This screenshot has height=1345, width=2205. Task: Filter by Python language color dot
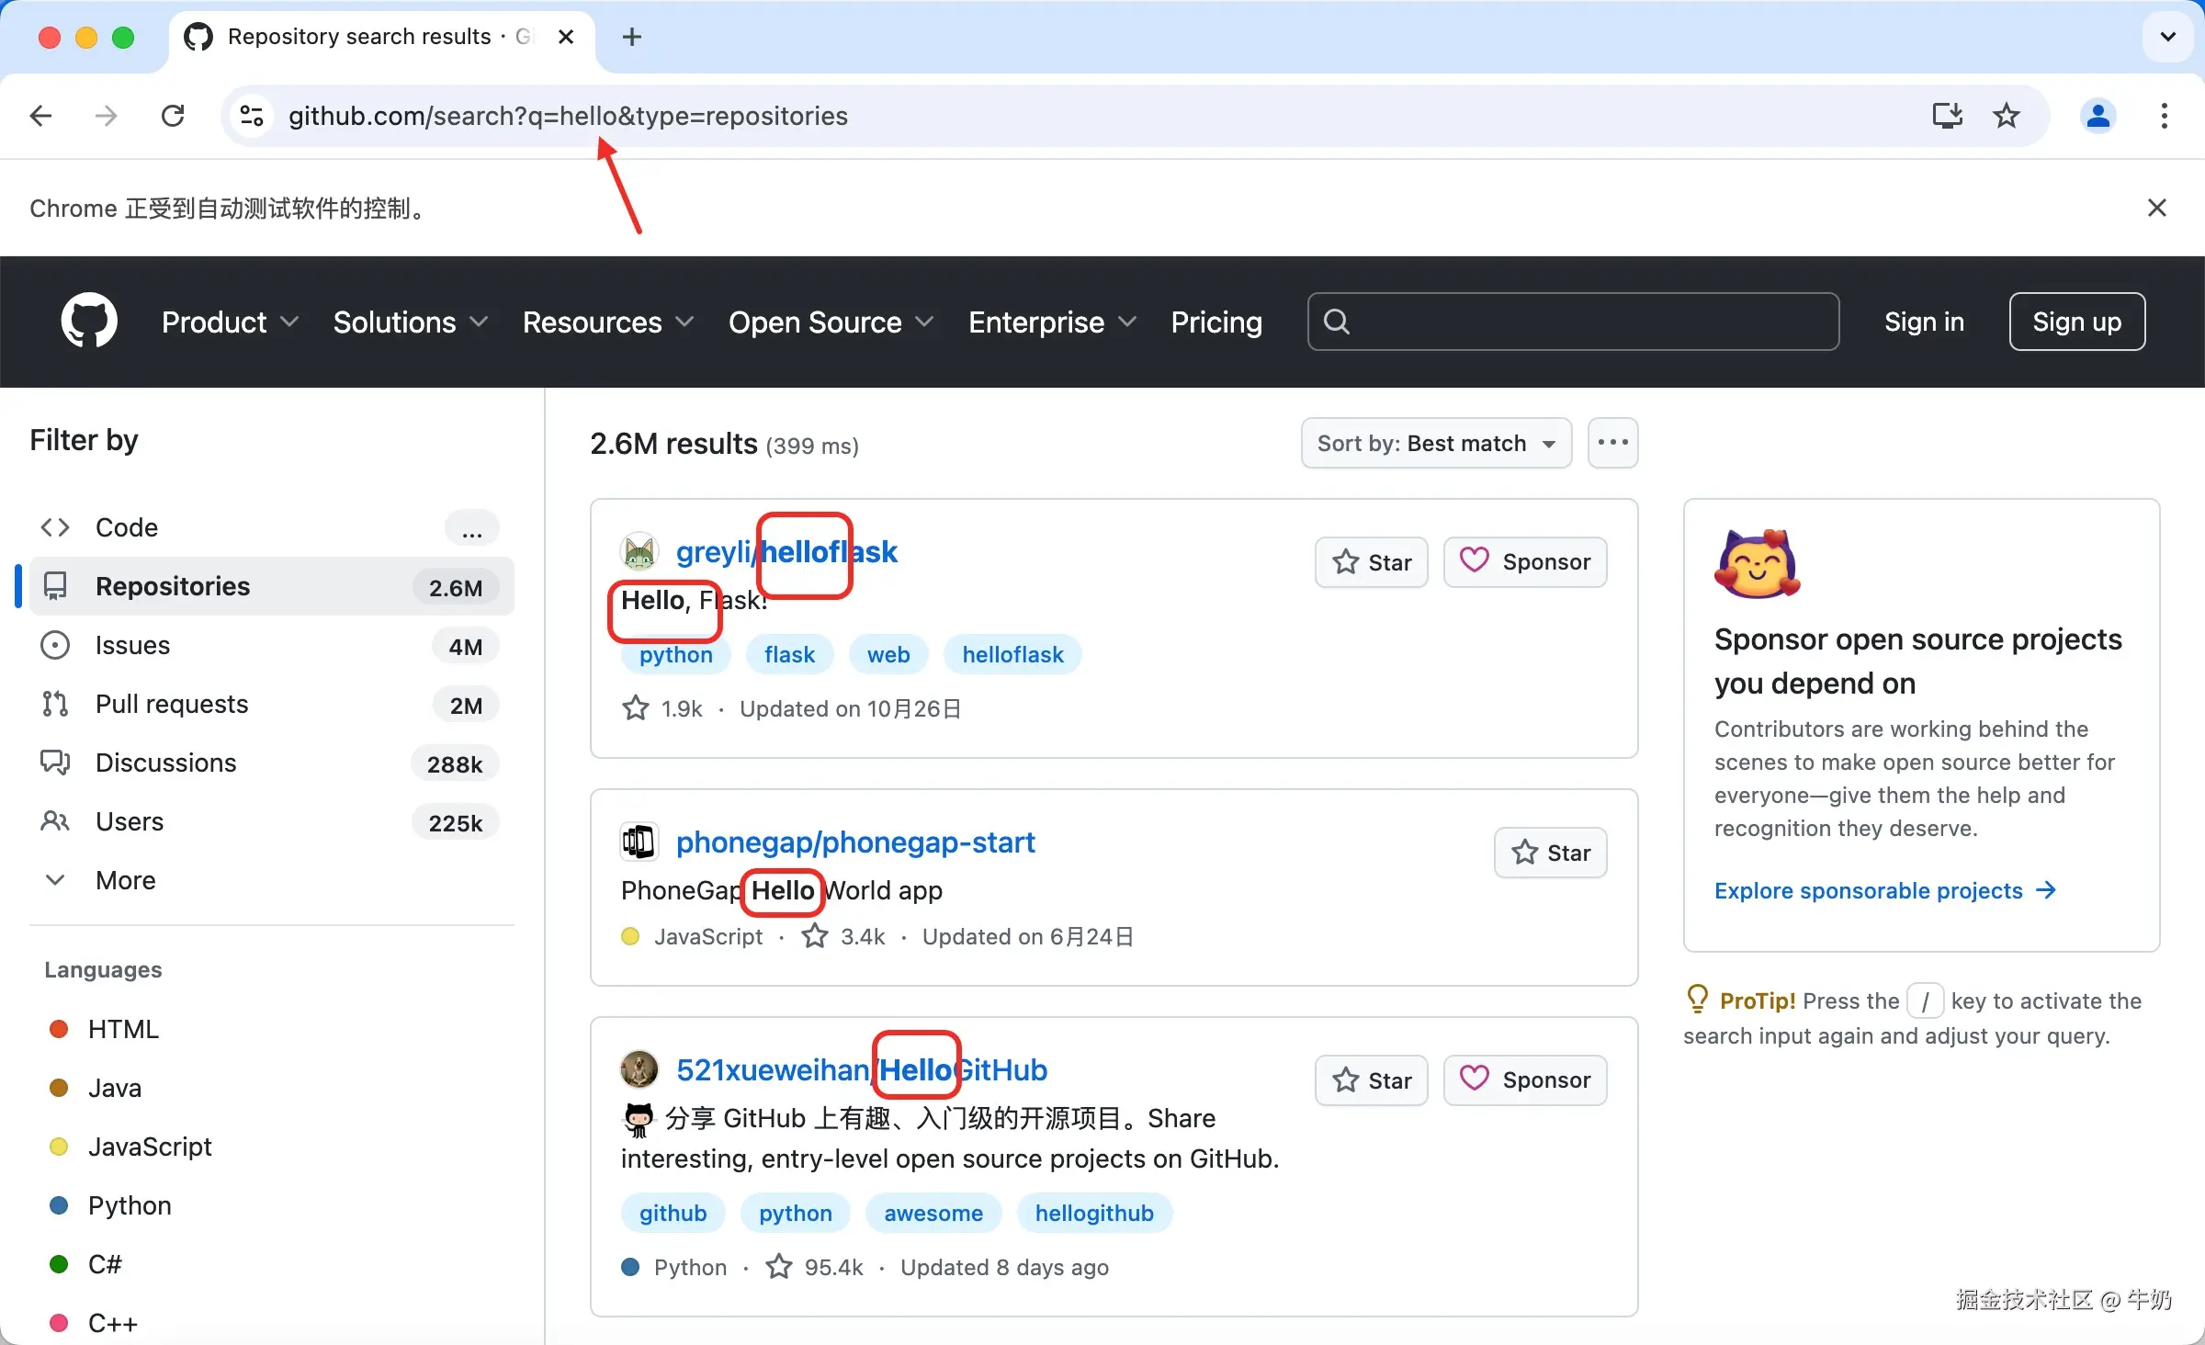pos(59,1205)
